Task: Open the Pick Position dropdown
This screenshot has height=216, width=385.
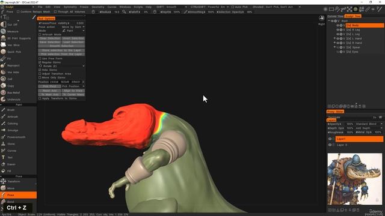Action: pos(73,86)
